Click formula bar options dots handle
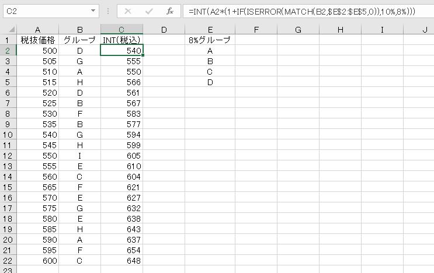434x273 pixels. tap(108, 11)
